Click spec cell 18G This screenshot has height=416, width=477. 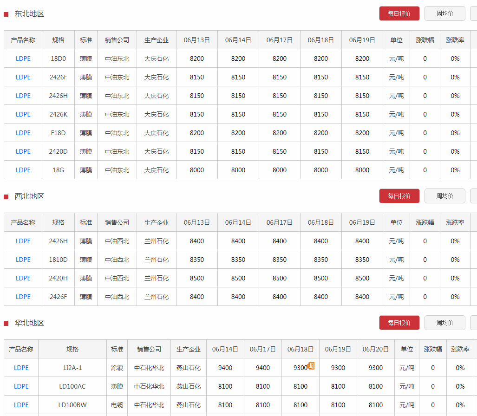[x=58, y=170]
